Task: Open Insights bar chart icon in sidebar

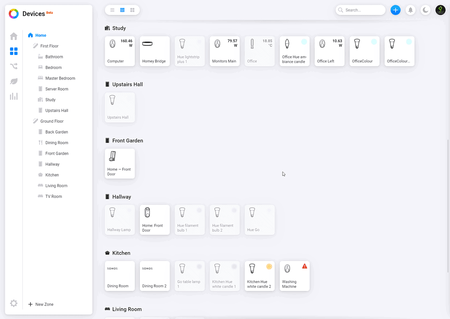Action: tap(14, 96)
